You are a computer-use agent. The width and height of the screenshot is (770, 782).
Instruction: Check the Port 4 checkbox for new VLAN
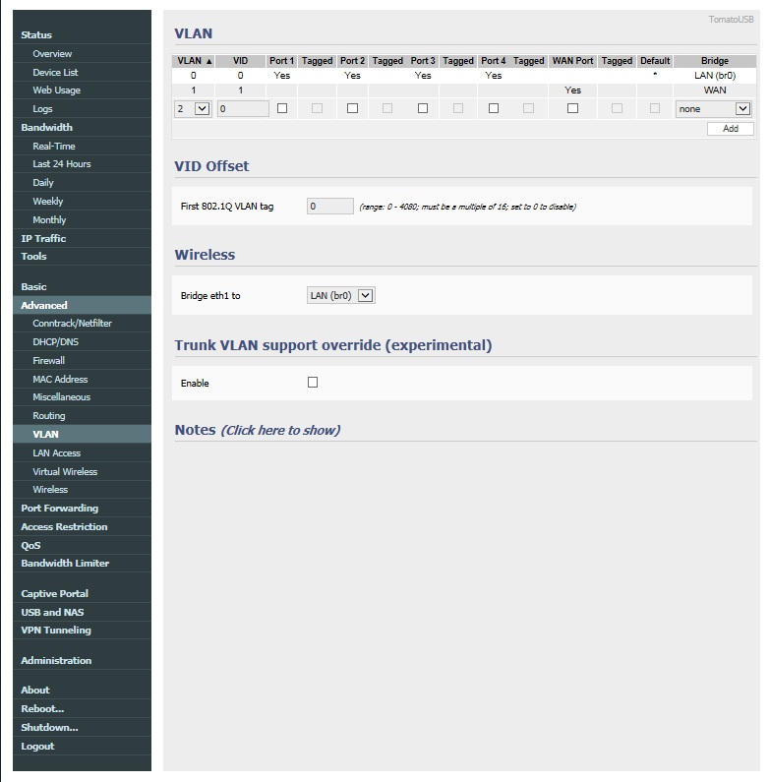[x=494, y=108]
